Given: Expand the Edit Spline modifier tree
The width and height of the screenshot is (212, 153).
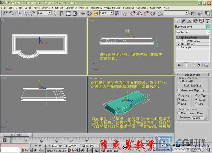Looking at the screenshot, I should tap(182, 44).
